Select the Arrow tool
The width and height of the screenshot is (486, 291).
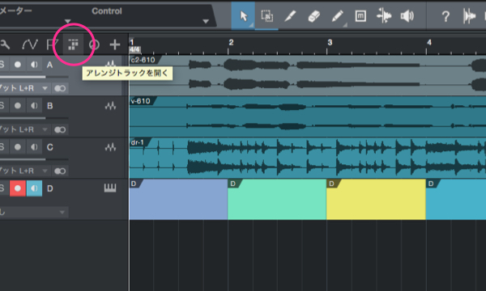coord(243,16)
